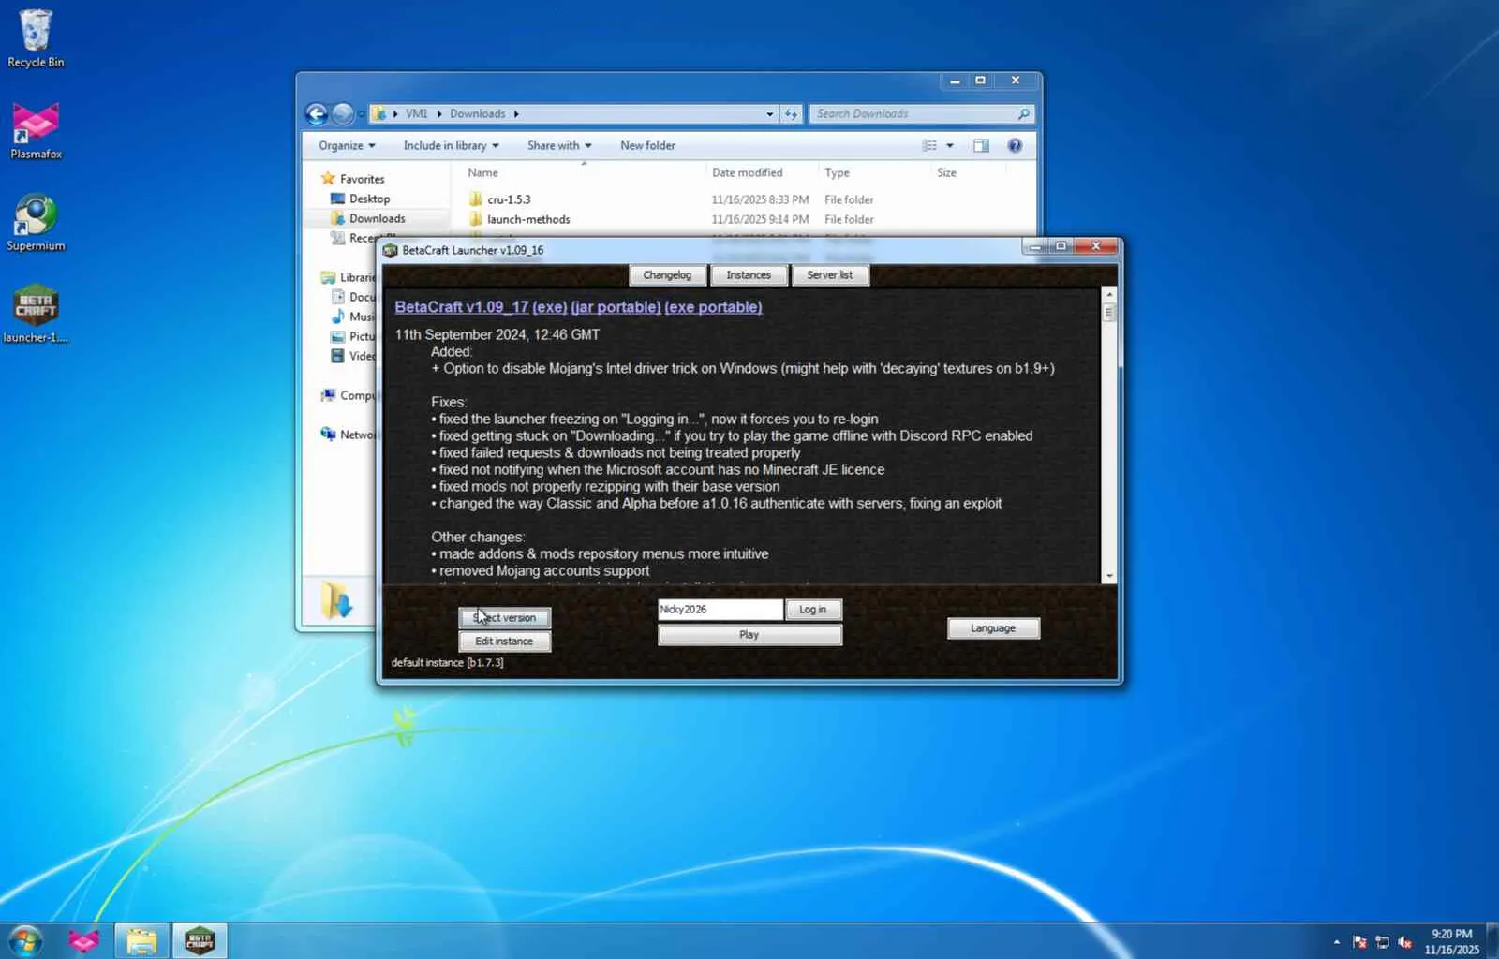Click New folder in the Explorer toolbar
This screenshot has height=959, width=1499.
[647, 145]
